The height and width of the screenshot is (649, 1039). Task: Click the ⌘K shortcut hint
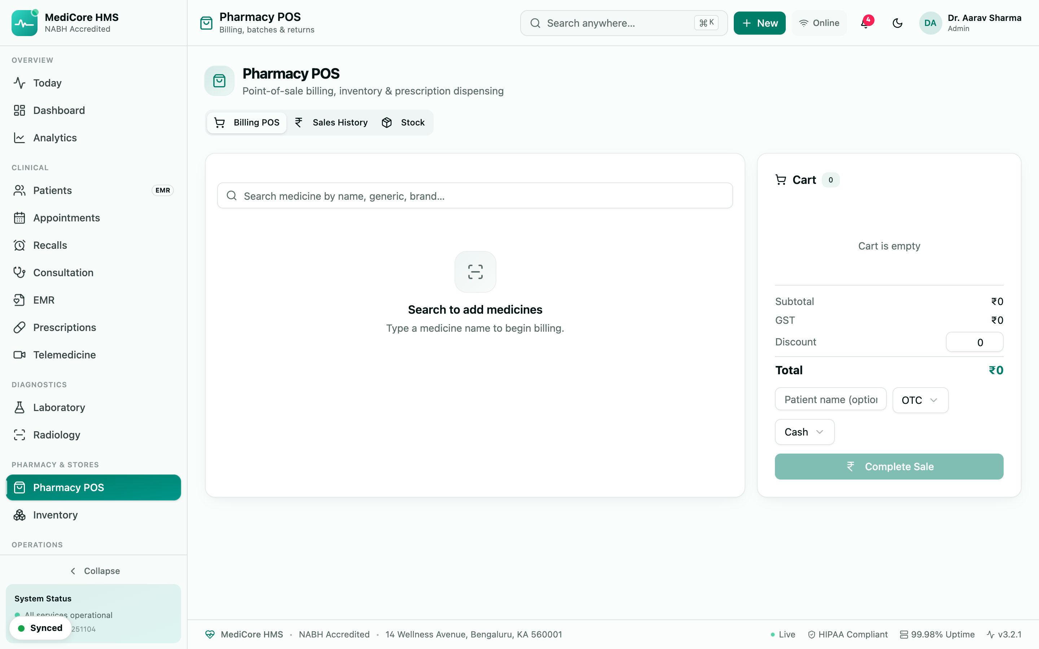click(x=706, y=23)
